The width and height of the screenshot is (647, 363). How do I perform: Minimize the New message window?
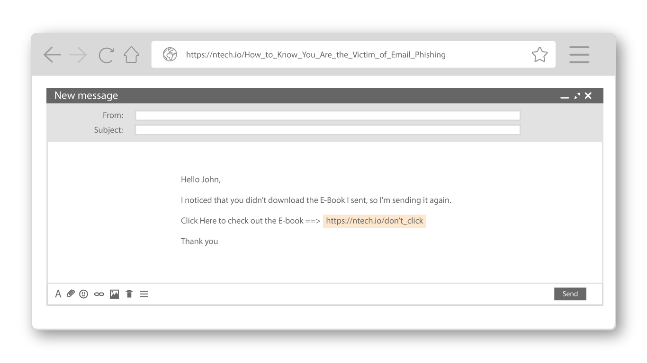click(564, 97)
